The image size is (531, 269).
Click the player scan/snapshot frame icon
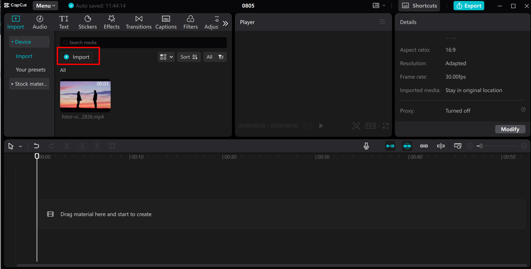356,126
